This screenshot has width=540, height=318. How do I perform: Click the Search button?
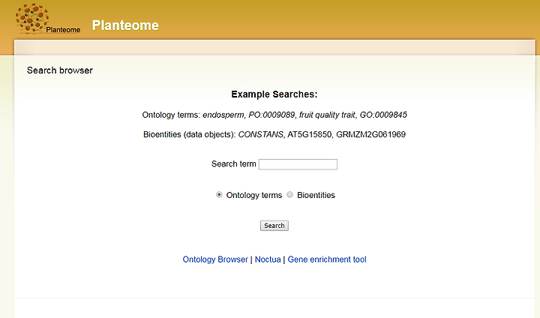(274, 226)
